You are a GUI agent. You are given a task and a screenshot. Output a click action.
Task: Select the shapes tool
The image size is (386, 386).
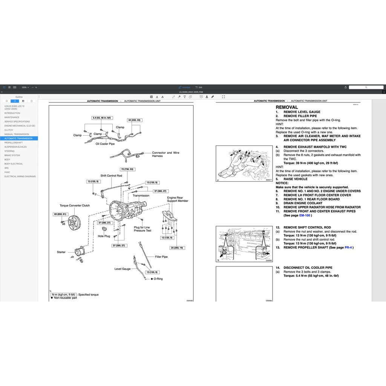(190, 97)
